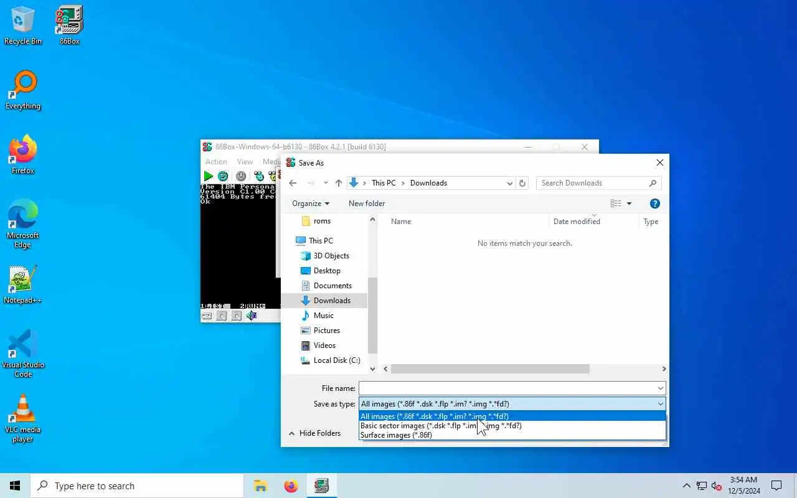Click the New folder button

pos(367,204)
